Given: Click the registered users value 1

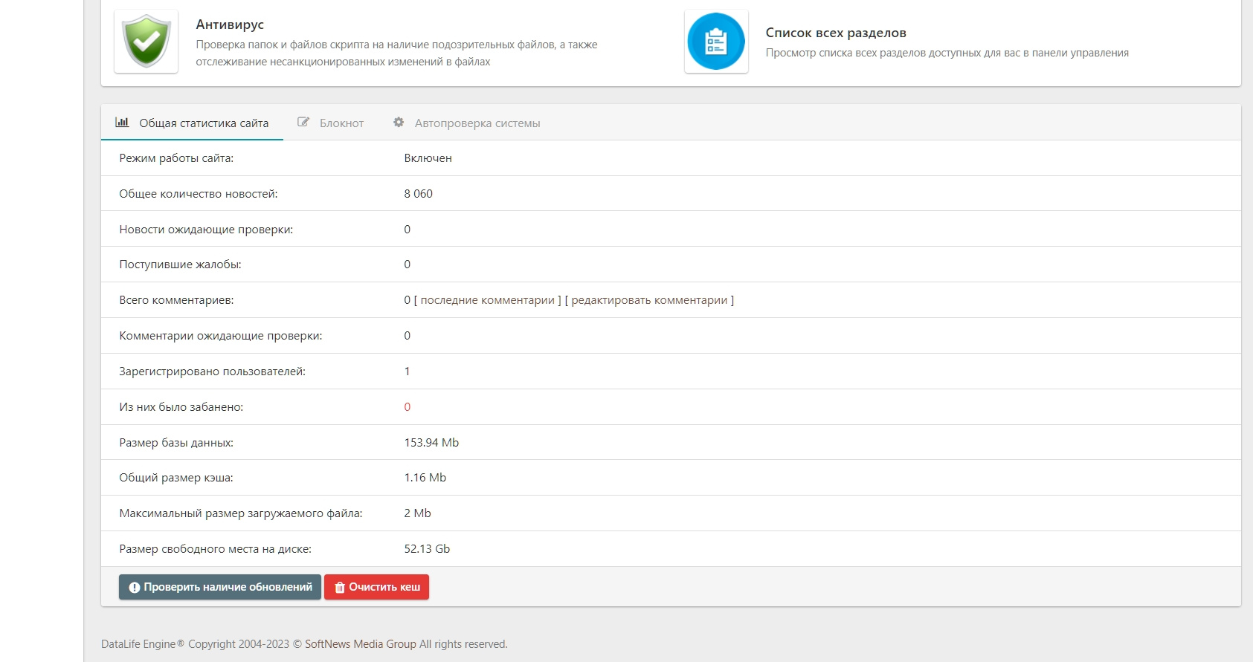Looking at the screenshot, I should pos(407,371).
